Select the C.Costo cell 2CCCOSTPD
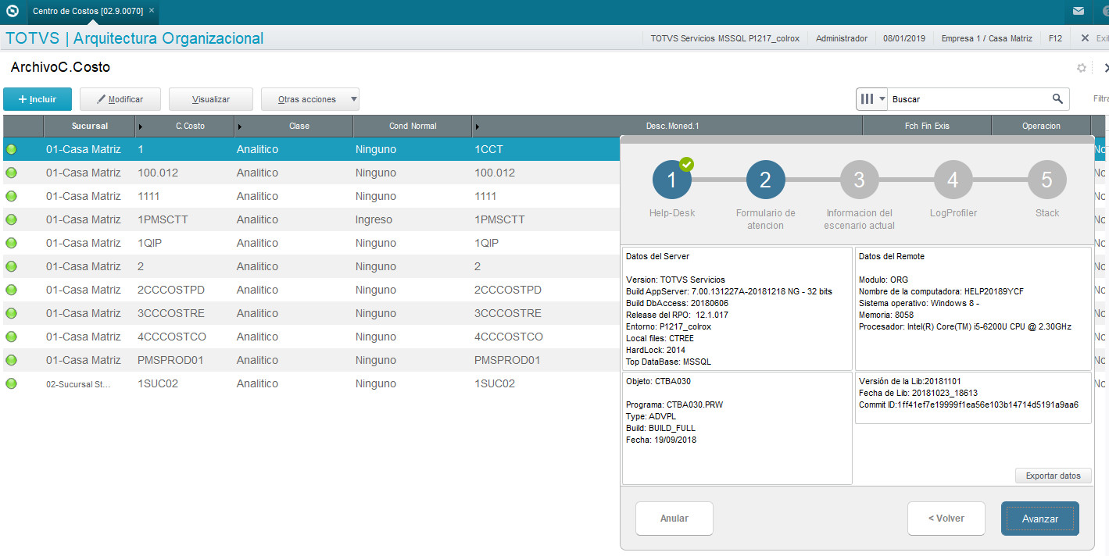This screenshot has height=556, width=1109. pos(171,290)
